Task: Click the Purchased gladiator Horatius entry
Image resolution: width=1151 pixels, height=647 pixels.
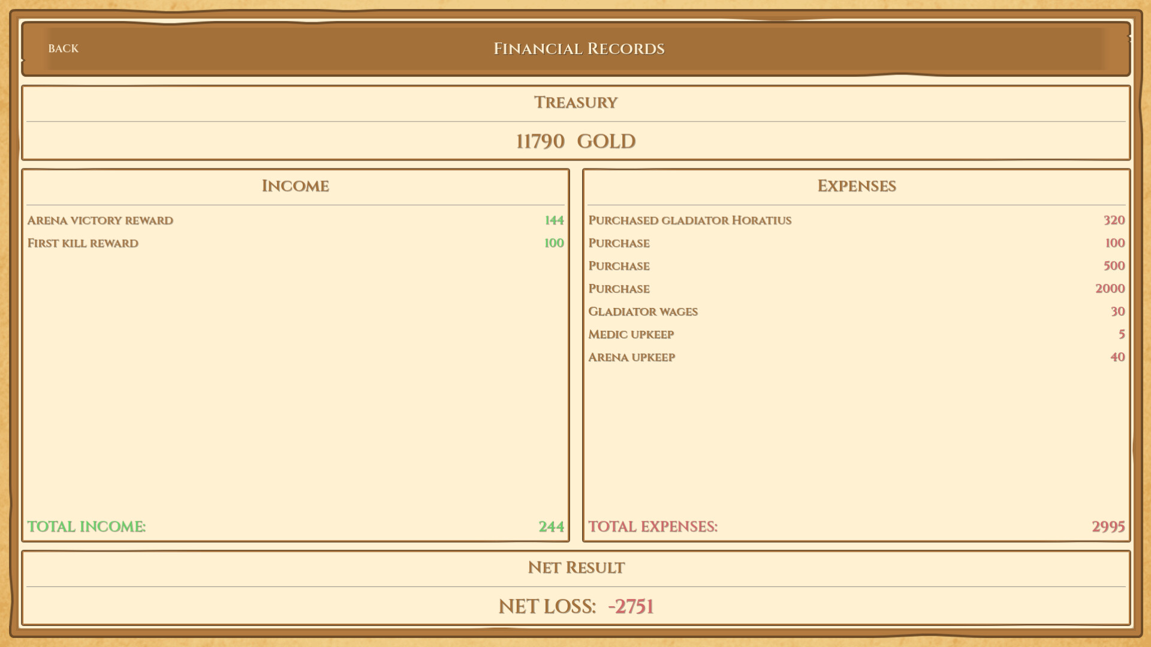Action: [689, 220]
